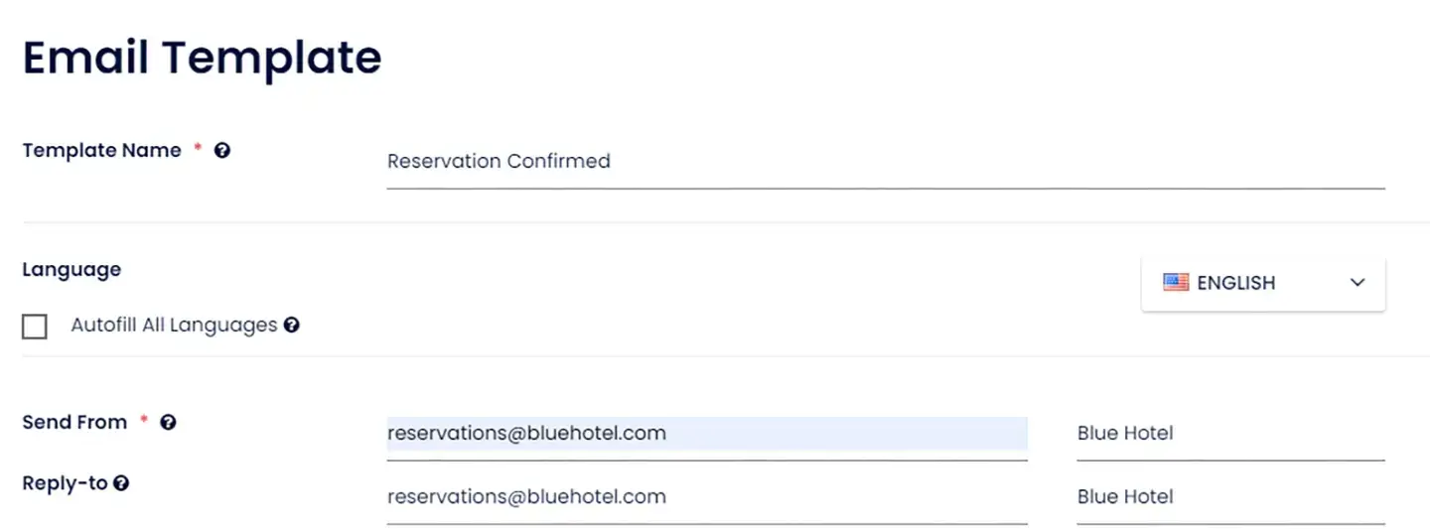Open the help tooltip for Autofill All Languages
1430x529 pixels.
pyautogui.click(x=291, y=325)
